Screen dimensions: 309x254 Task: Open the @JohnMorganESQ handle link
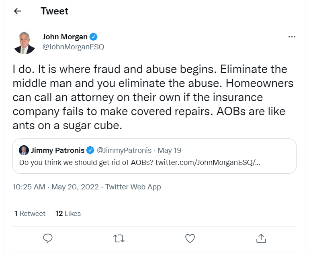73,47
